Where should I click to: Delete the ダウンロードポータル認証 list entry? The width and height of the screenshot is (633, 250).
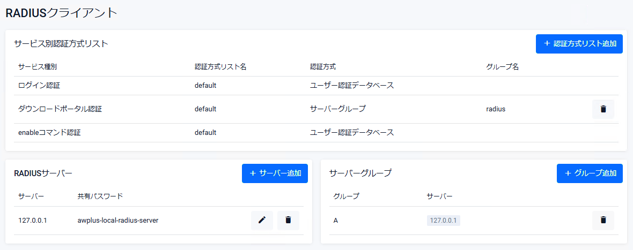point(603,109)
